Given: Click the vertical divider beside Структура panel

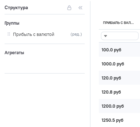Looking at the screenshot, I should (x=90, y=64).
